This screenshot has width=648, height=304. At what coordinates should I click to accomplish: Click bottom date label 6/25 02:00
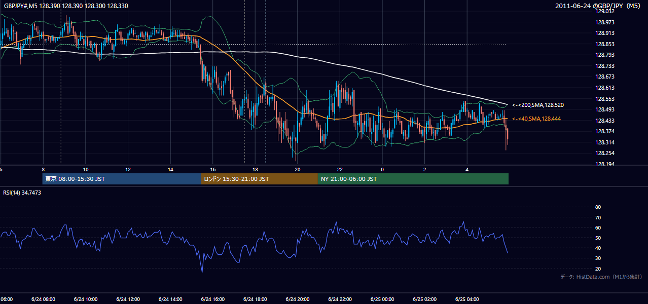click(x=424, y=299)
